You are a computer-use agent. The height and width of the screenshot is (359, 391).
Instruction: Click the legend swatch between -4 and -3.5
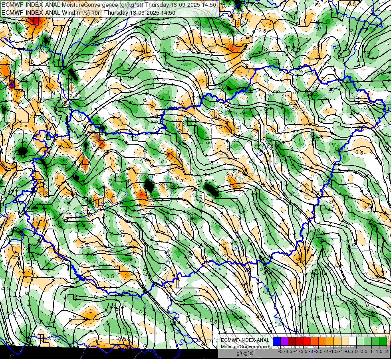[x=300, y=341]
